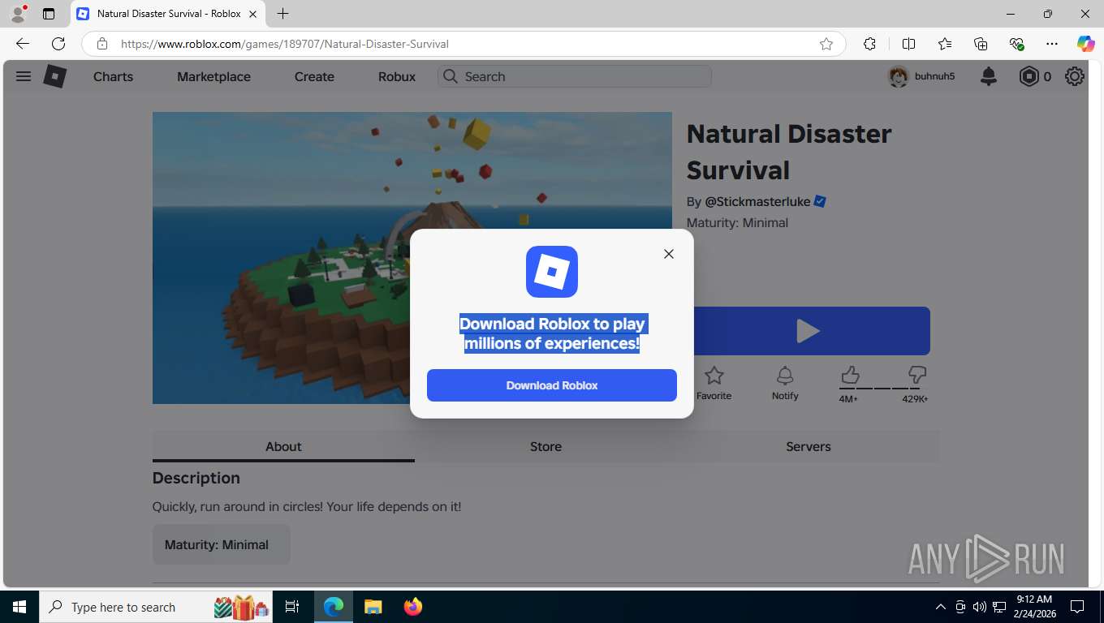Open @Stickmasterluke creator profile
The height and width of the screenshot is (623, 1104).
[x=757, y=201]
